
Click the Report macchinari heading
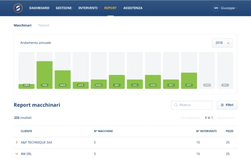(37, 105)
